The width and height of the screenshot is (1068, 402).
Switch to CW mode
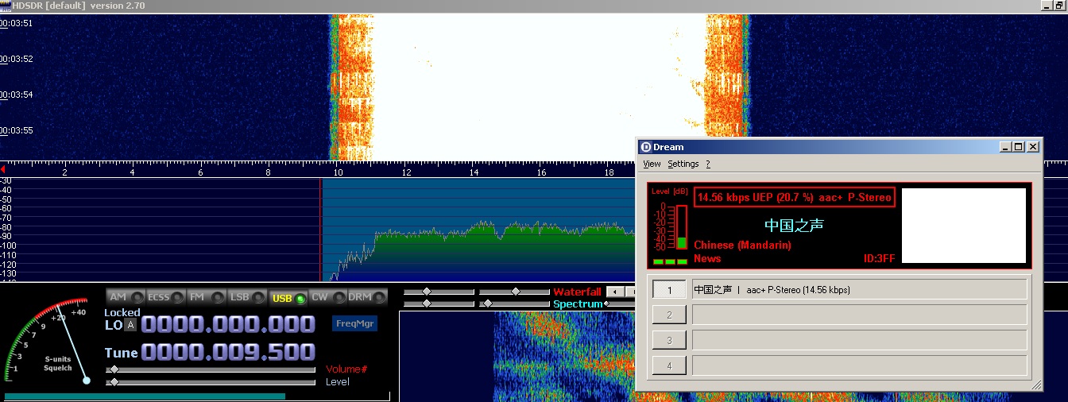coord(328,297)
